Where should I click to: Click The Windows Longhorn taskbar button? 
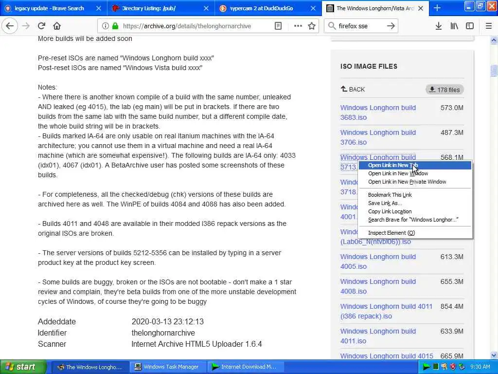tap(90, 367)
